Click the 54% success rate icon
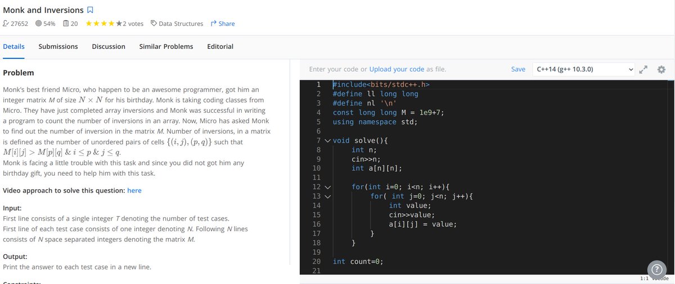The height and width of the screenshot is (284, 675). coord(38,24)
